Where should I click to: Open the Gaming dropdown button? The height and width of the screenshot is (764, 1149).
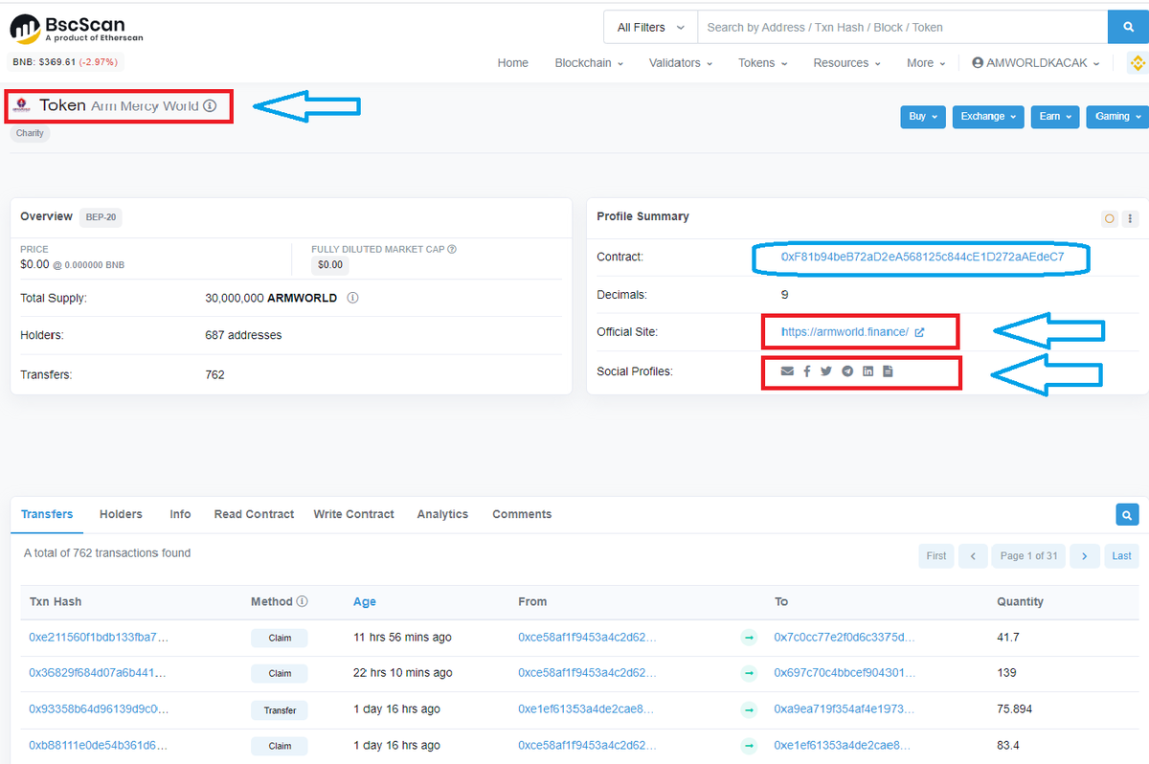pyautogui.click(x=1118, y=117)
